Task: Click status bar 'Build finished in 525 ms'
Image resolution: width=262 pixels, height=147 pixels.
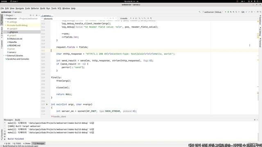Action: tap(20, 146)
